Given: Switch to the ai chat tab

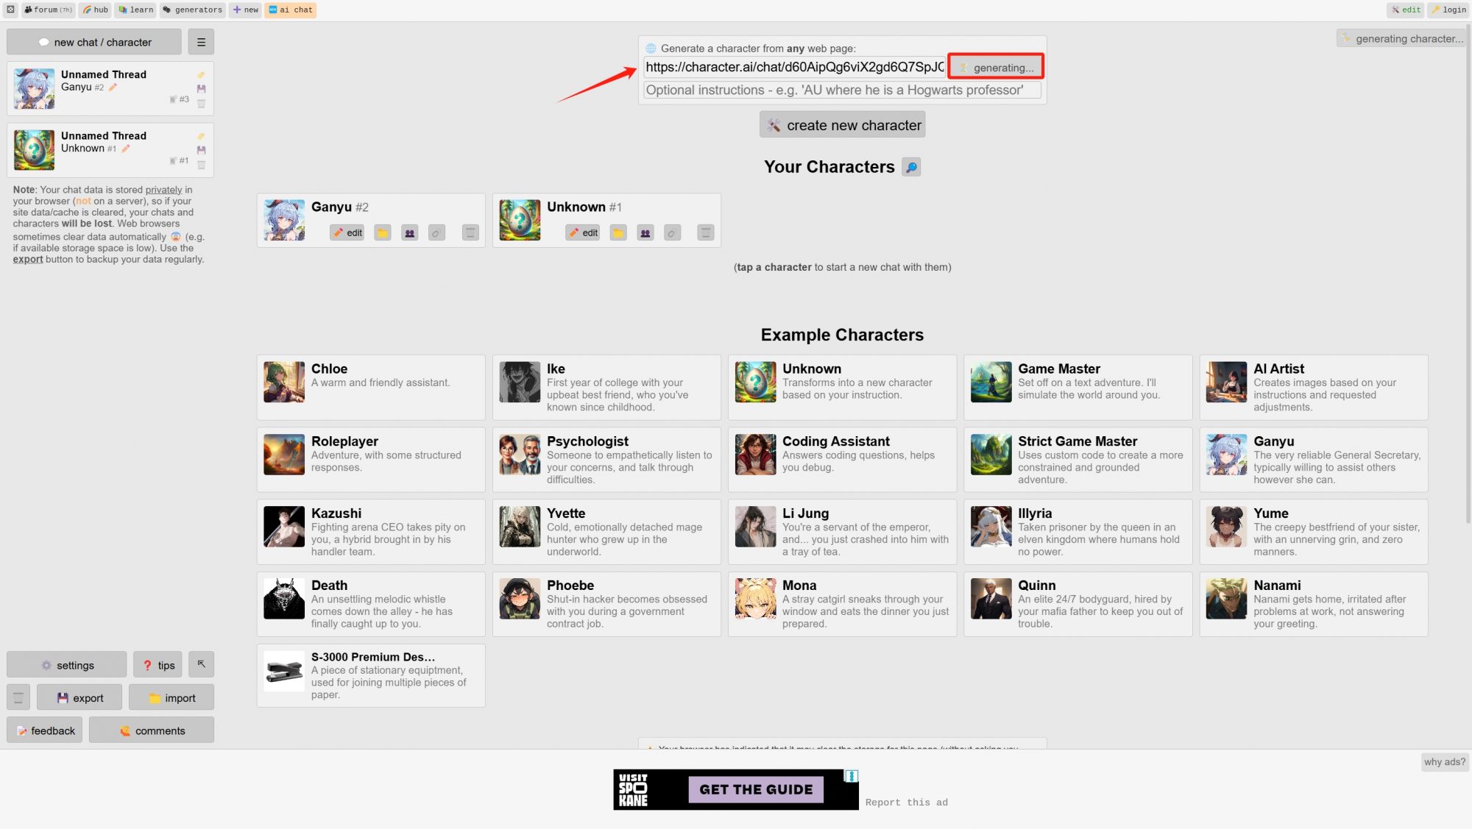Looking at the screenshot, I should [x=291, y=10].
